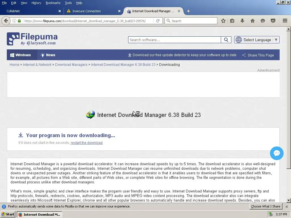Open the chat bubble toolbar icon
Image resolution: width=291 pixels, height=218 pixels.
pos(263,21)
